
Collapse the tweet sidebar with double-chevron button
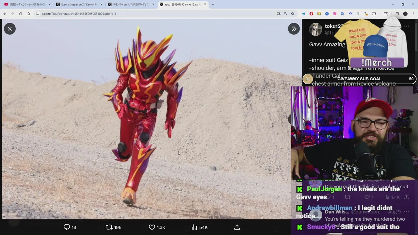(x=294, y=29)
